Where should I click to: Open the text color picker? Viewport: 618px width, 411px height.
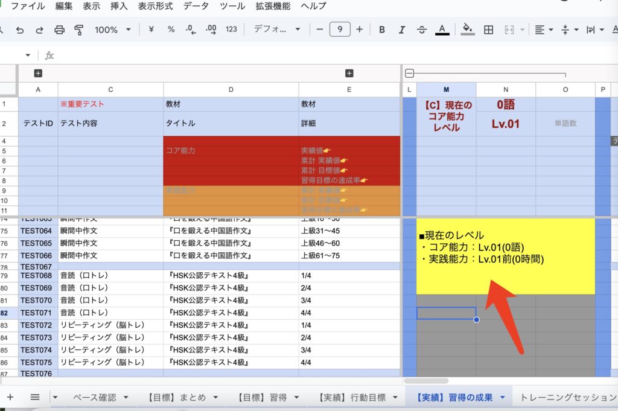442,30
